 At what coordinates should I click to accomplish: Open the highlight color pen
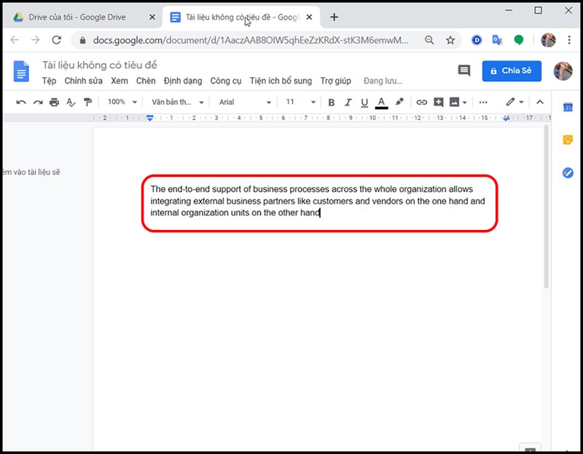pyautogui.click(x=399, y=102)
